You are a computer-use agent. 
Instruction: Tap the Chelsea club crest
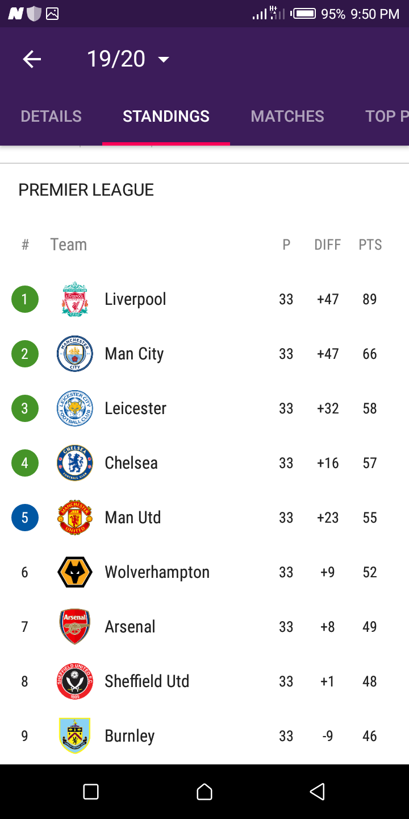pos(75,463)
